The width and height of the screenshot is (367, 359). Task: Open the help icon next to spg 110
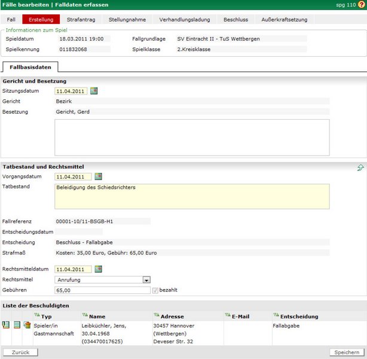pyautogui.click(x=360, y=5)
